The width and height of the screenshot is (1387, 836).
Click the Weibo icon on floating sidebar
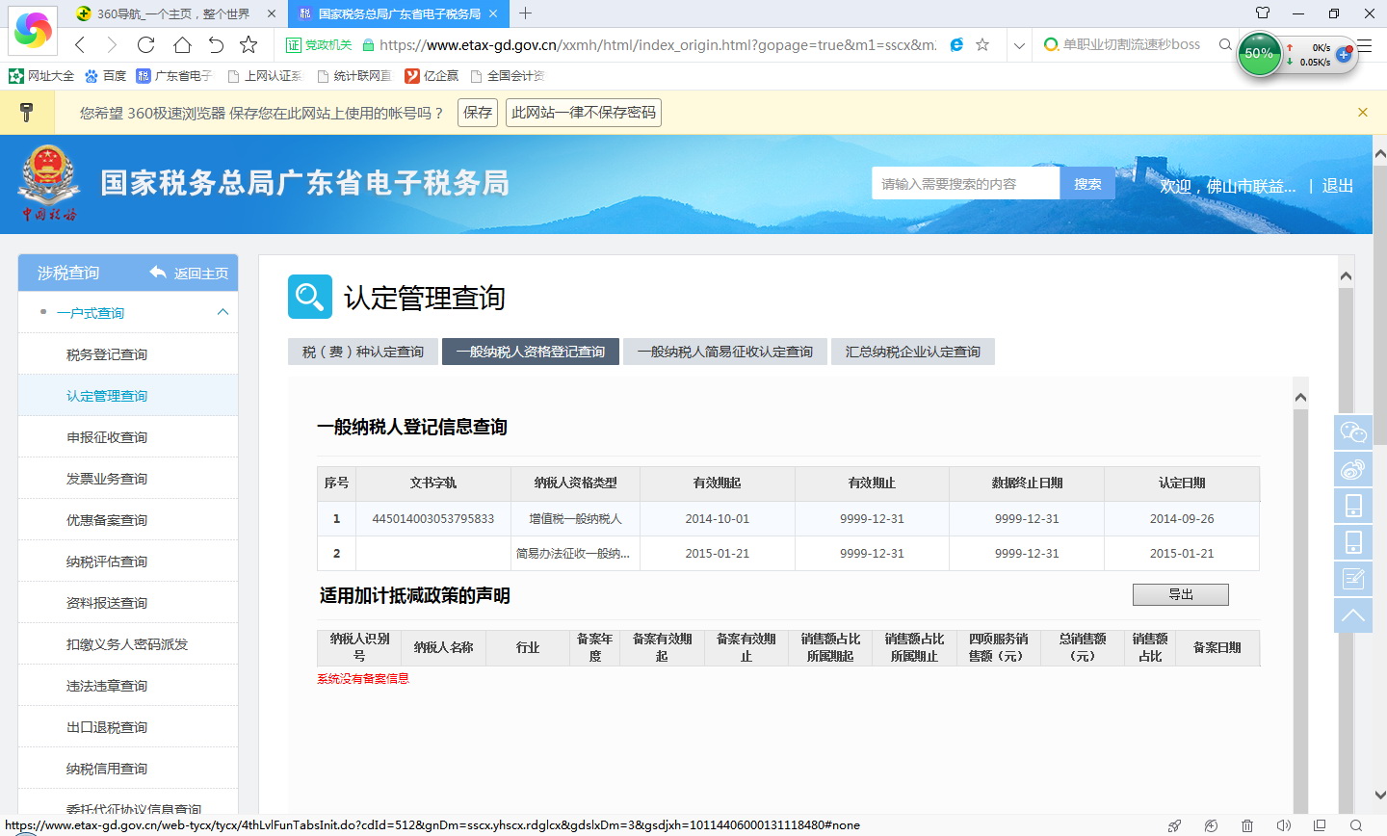coord(1353,469)
